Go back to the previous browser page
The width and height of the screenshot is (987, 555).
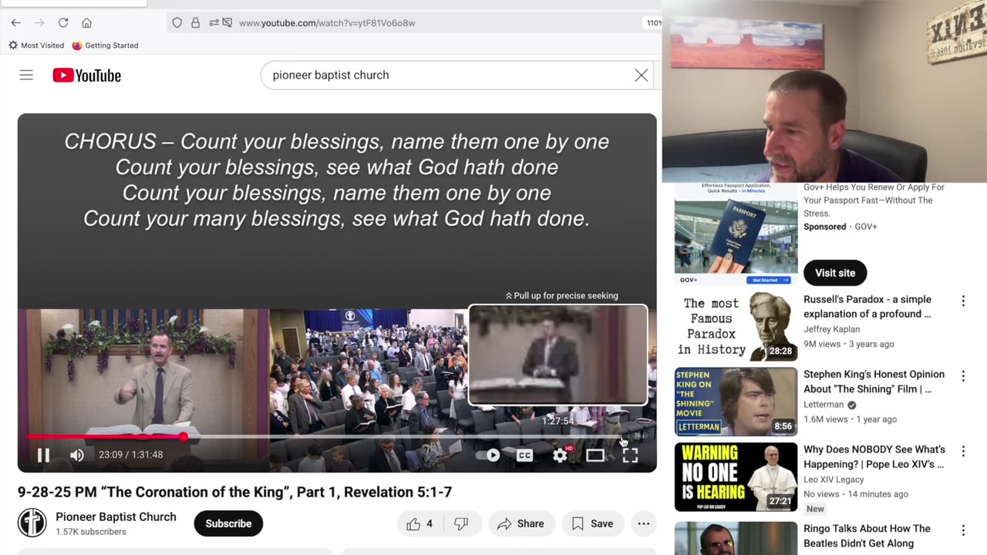tap(15, 23)
